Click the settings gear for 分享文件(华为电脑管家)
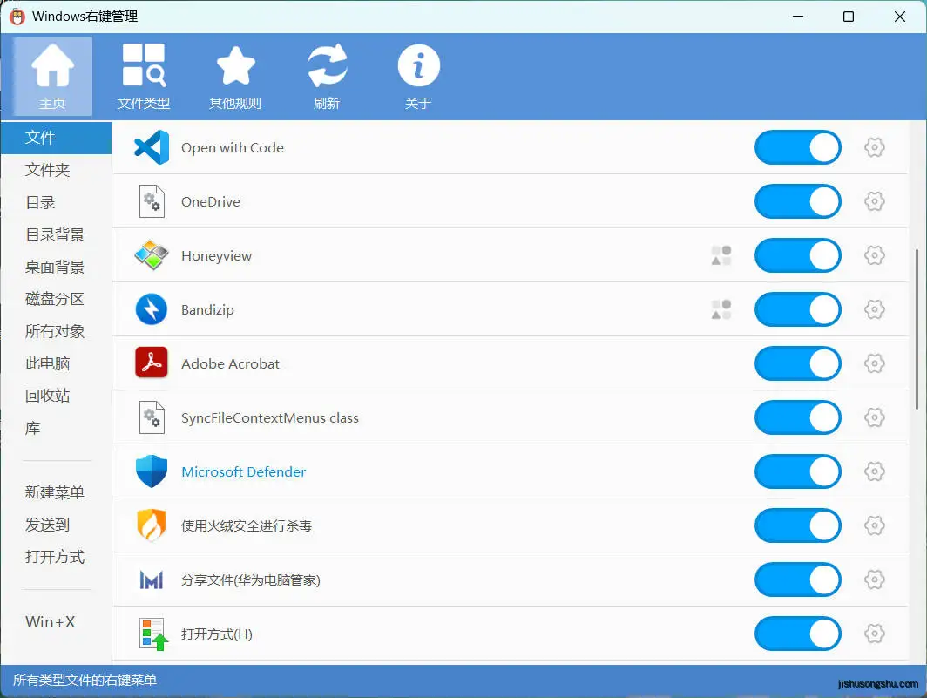This screenshot has height=698, width=927. 875,579
